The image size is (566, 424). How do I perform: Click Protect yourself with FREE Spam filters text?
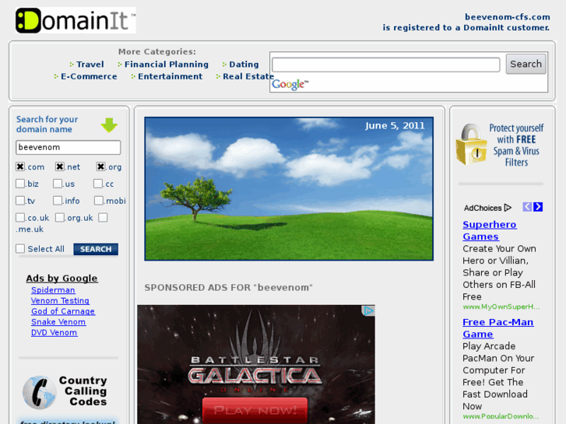click(516, 145)
